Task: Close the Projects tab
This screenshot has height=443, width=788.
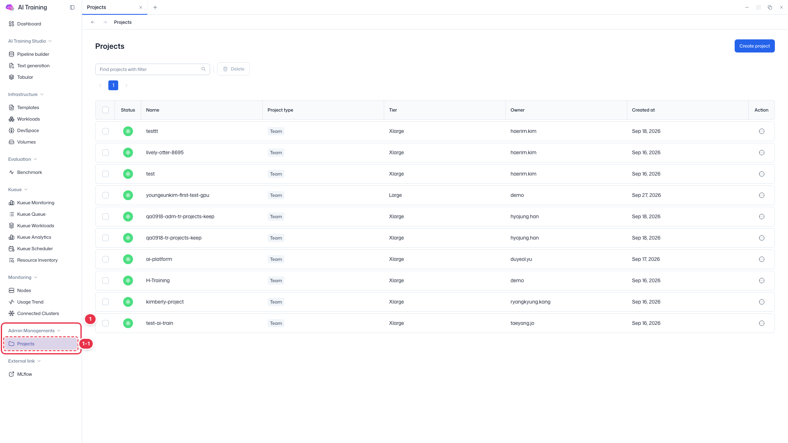Action: (x=141, y=7)
